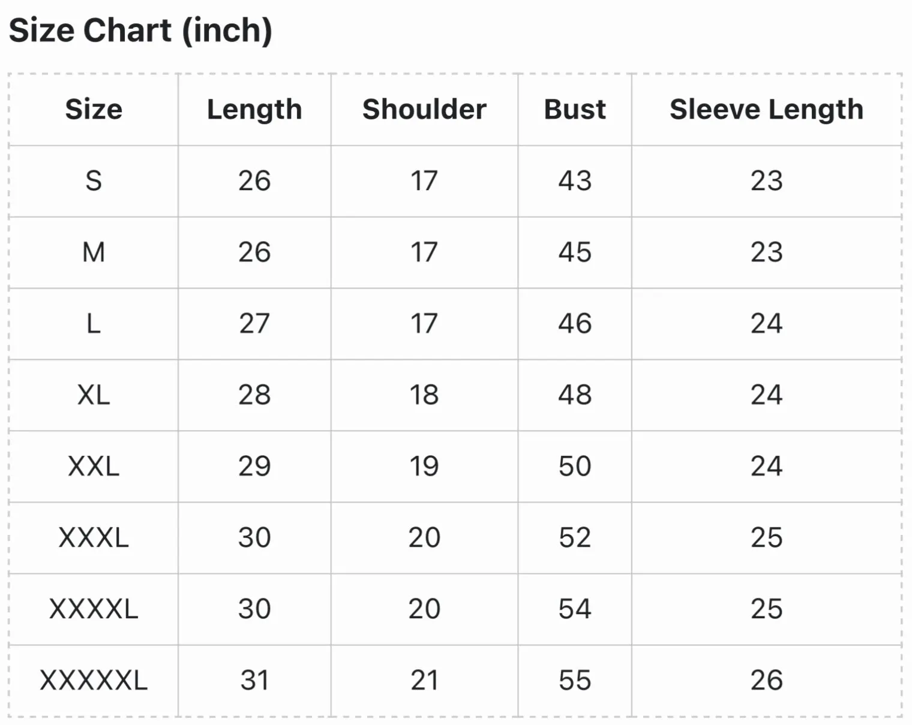
Task: Click the XXXXL size row label
Action: [94, 609]
